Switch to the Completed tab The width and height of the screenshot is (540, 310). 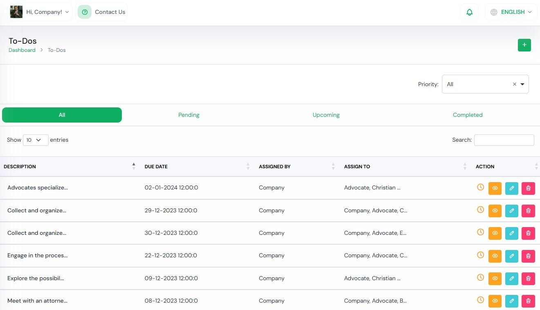tap(467, 115)
